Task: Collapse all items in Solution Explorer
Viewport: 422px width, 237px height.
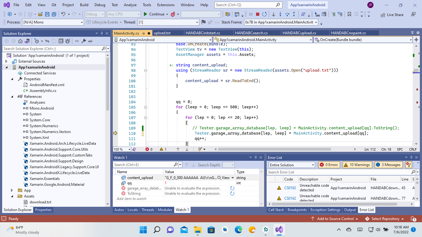Action: 60,41
